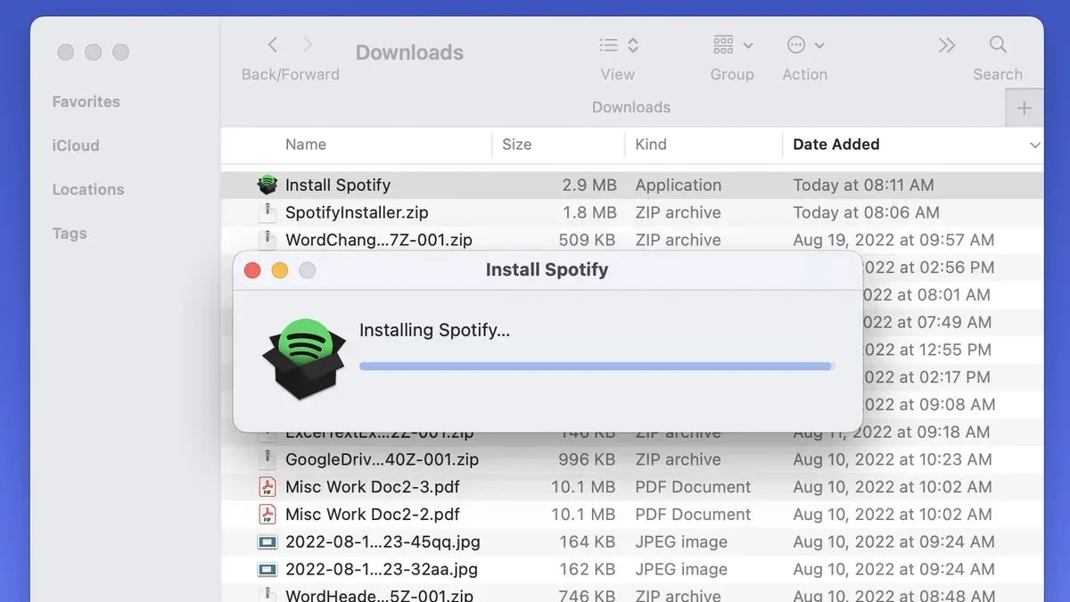Click the "Installing Spotify..." status text
The height and width of the screenshot is (602, 1070).
434,330
